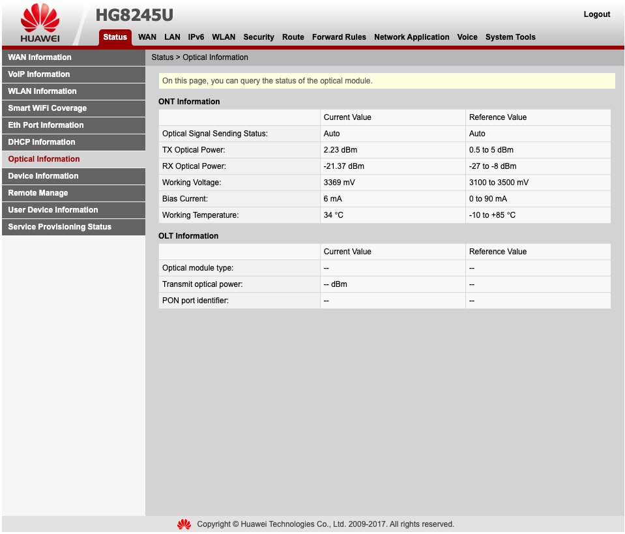
Task: Click the RX Optical Power value -21.37 dBm
Action: [343, 166]
